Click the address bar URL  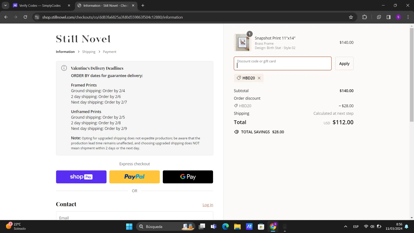click(x=112, y=17)
